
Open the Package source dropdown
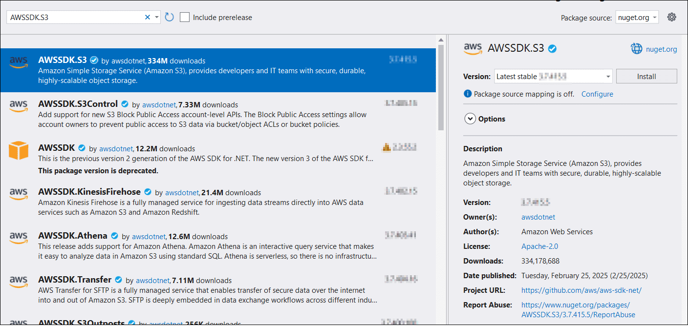[x=637, y=18]
